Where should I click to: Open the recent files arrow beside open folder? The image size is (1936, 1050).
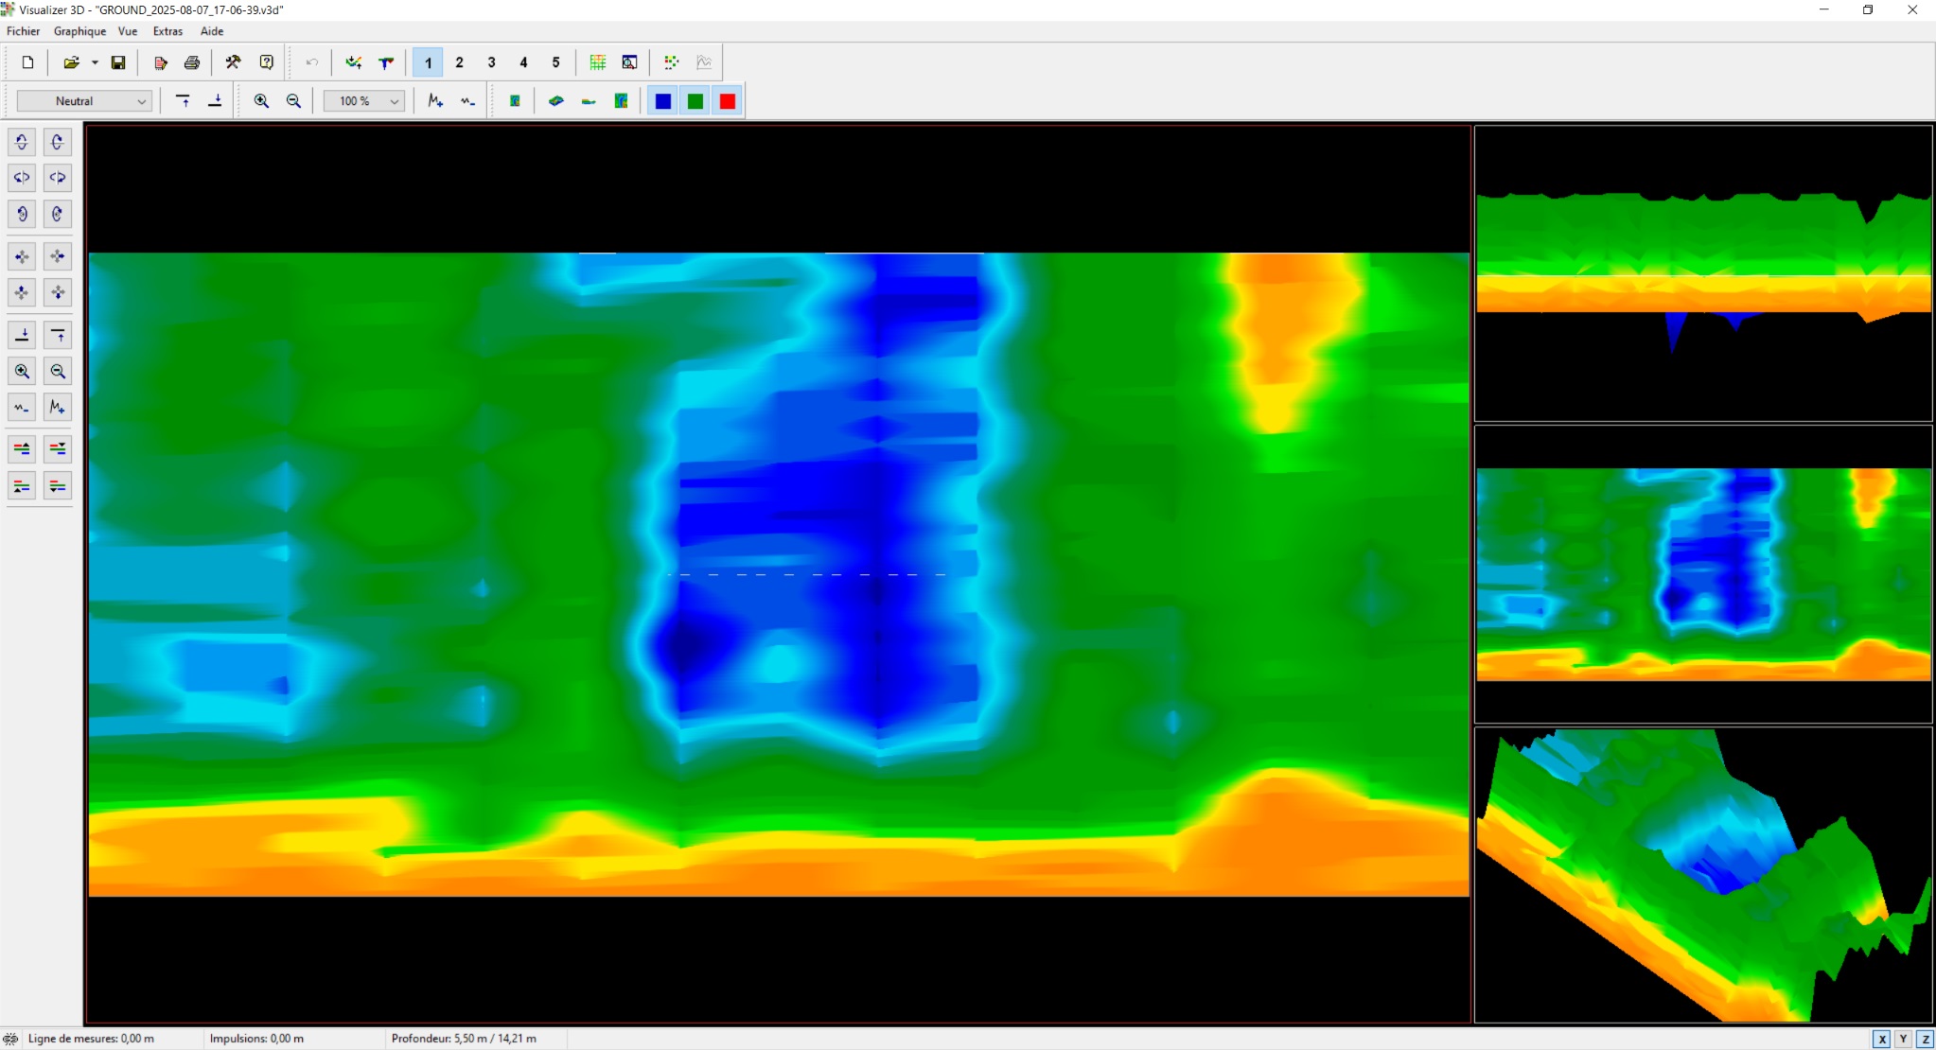(95, 62)
